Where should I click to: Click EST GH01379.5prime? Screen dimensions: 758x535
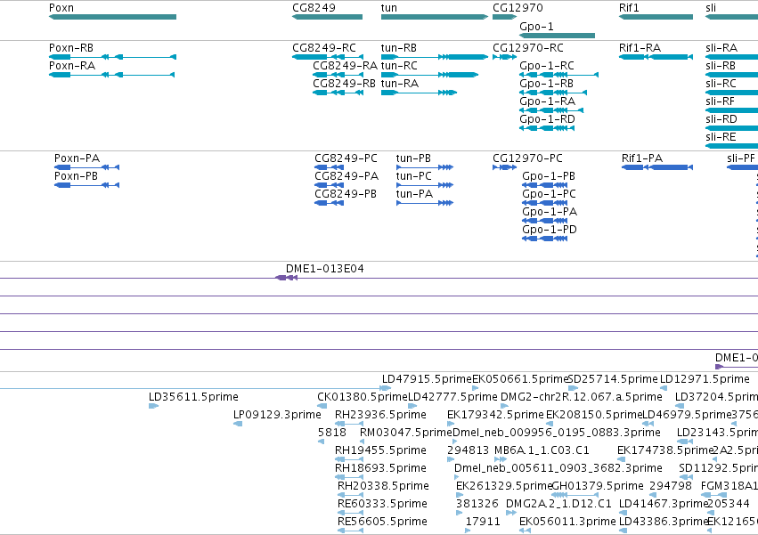(598, 486)
